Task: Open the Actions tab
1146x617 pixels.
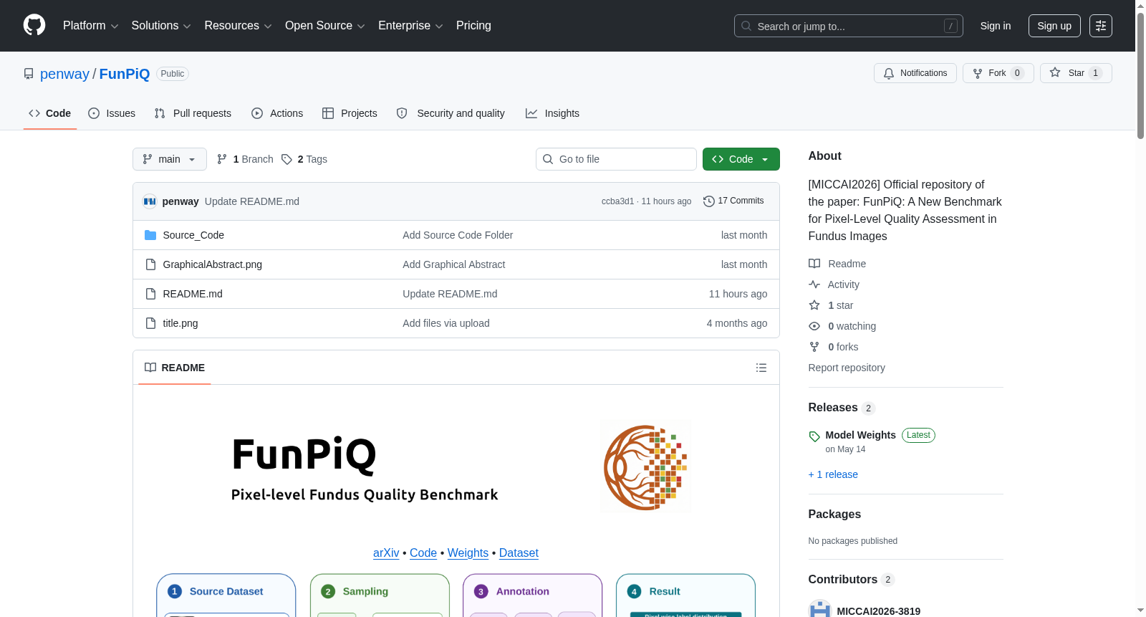Action: pos(277,113)
